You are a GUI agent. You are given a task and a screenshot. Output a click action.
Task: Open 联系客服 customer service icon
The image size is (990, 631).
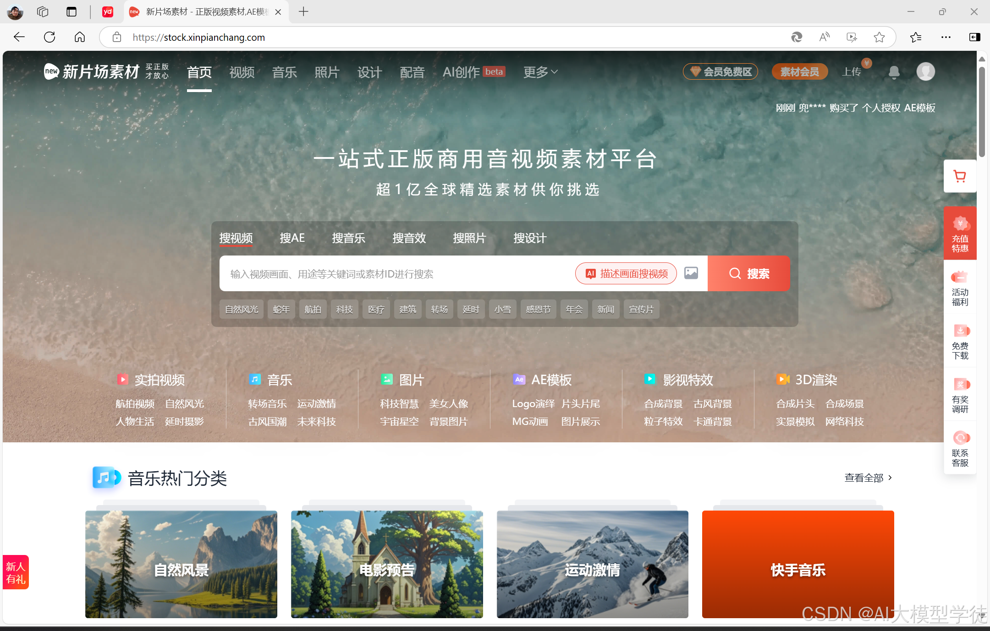point(960,448)
